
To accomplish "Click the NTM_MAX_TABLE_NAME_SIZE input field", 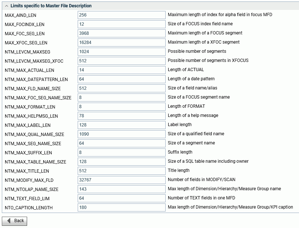I will tap(122, 162).
